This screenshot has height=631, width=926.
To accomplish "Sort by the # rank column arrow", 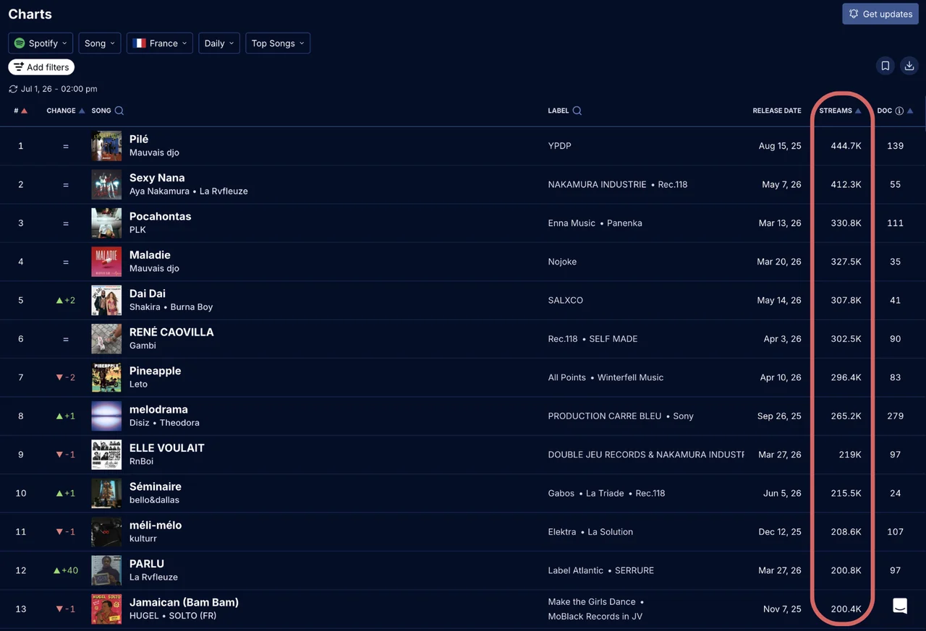I will (24, 111).
